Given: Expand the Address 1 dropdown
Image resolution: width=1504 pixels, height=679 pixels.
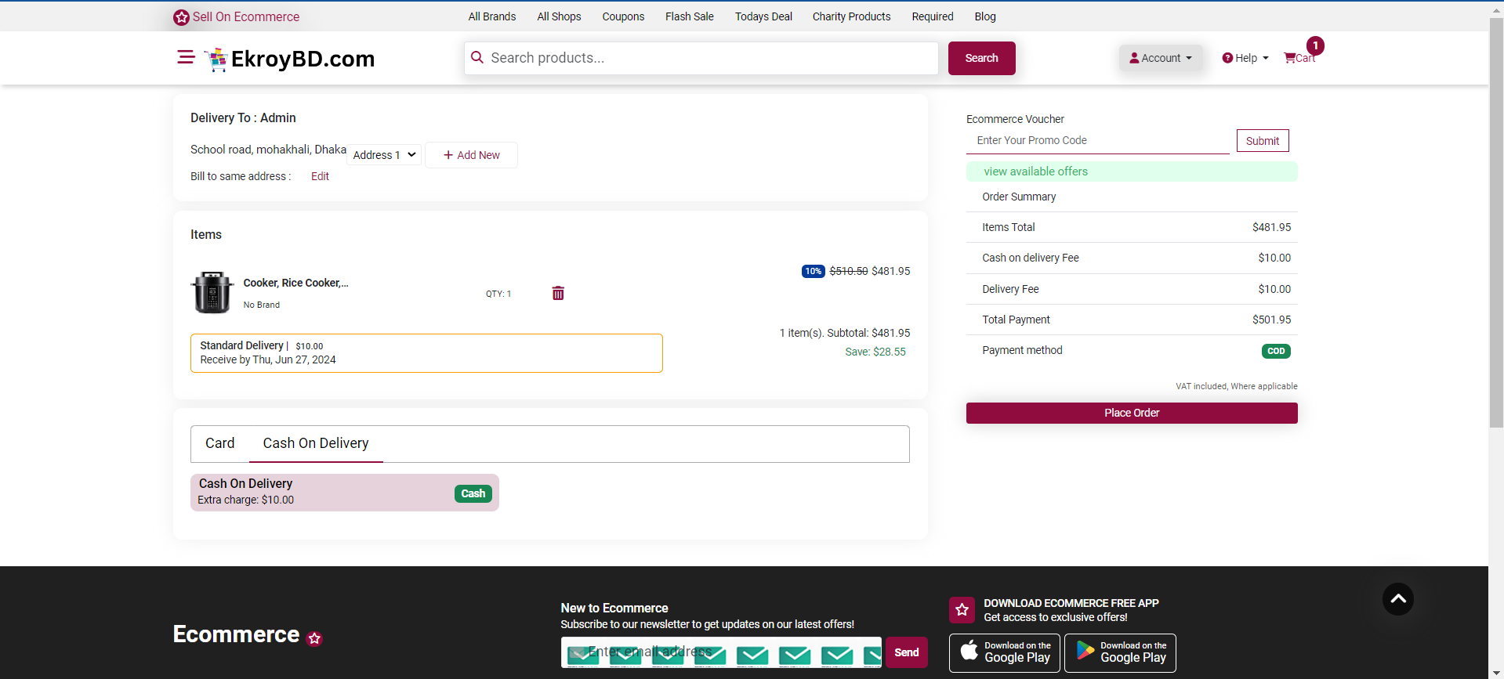Looking at the screenshot, I should pyautogui.click(x=384, y=155).
